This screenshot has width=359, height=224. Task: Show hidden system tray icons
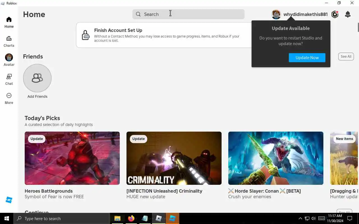pos(300,218)
